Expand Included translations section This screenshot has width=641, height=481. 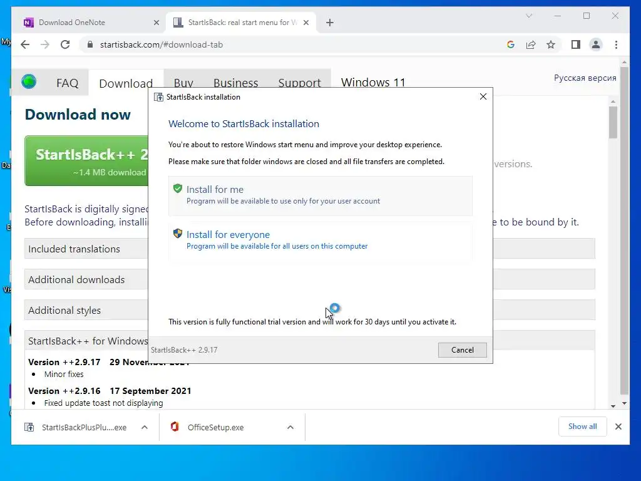86,249
